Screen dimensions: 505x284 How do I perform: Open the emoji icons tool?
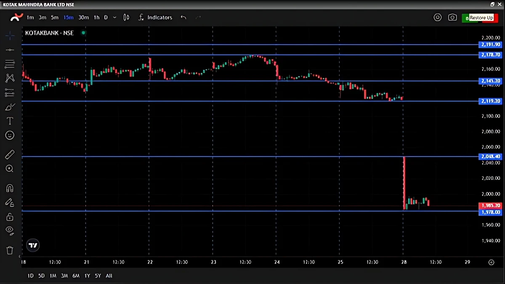coord(10,135)
